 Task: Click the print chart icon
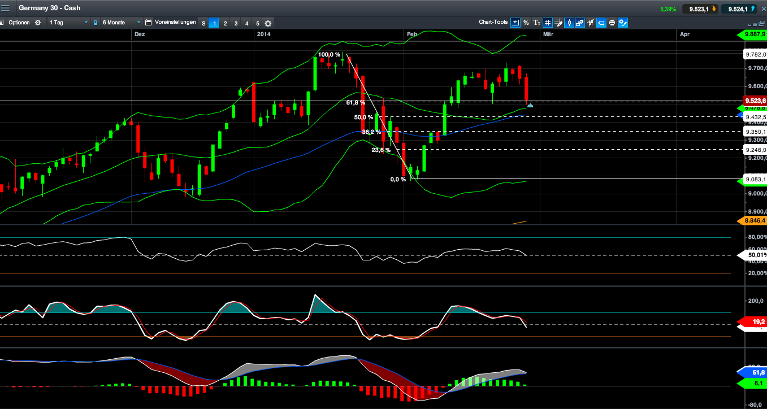[612, 23]
